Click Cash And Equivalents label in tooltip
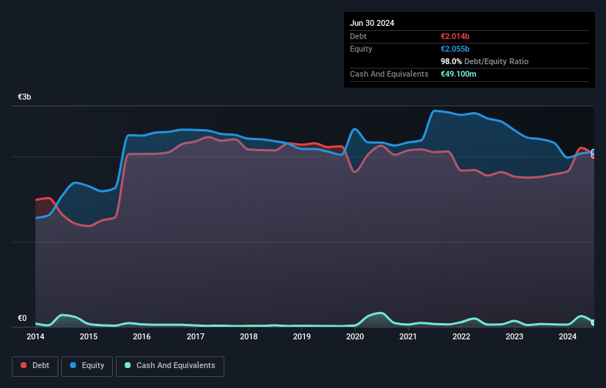The image size is (606, 388). coord(389,74)
